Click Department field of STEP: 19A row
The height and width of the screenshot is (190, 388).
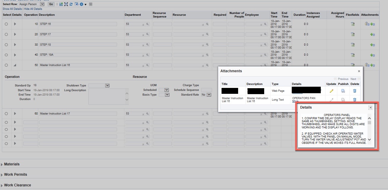[137, 55]
